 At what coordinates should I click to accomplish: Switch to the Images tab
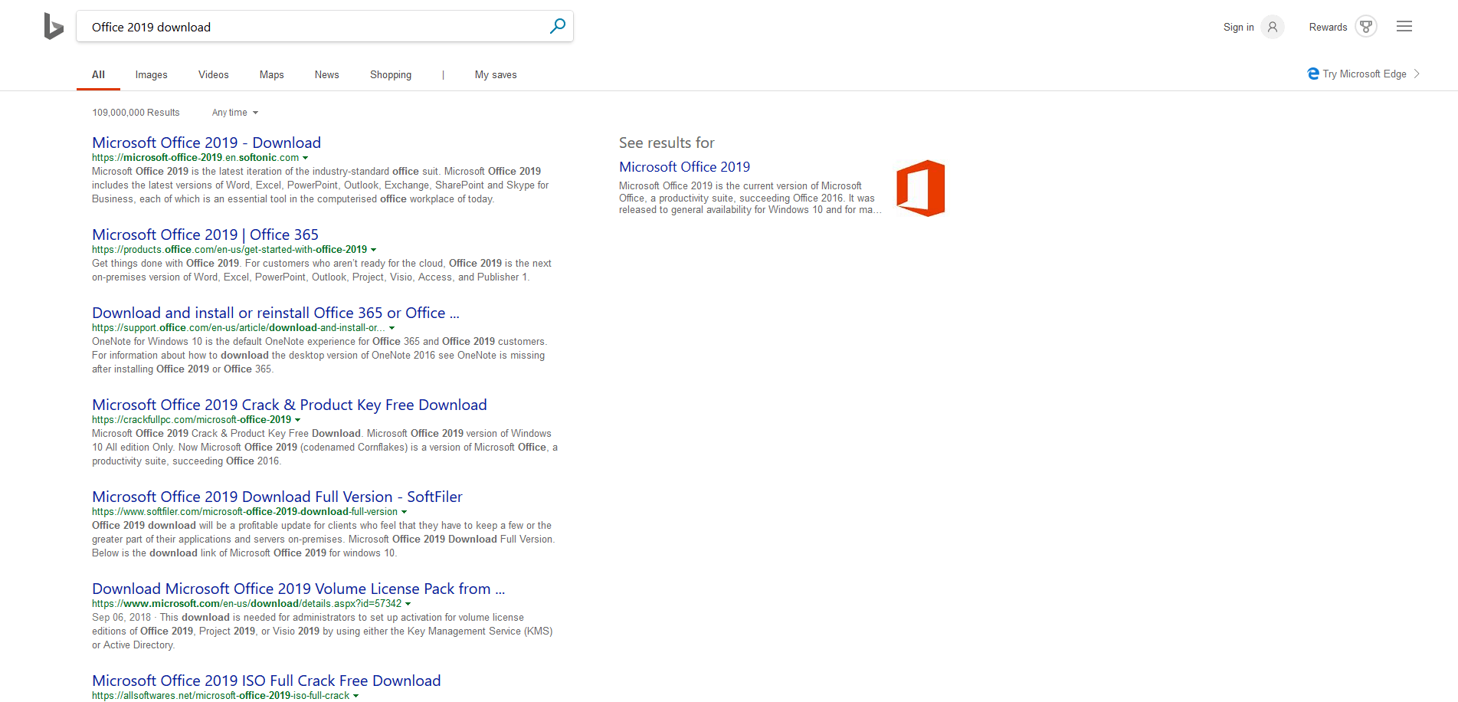(x=151, y=74)
